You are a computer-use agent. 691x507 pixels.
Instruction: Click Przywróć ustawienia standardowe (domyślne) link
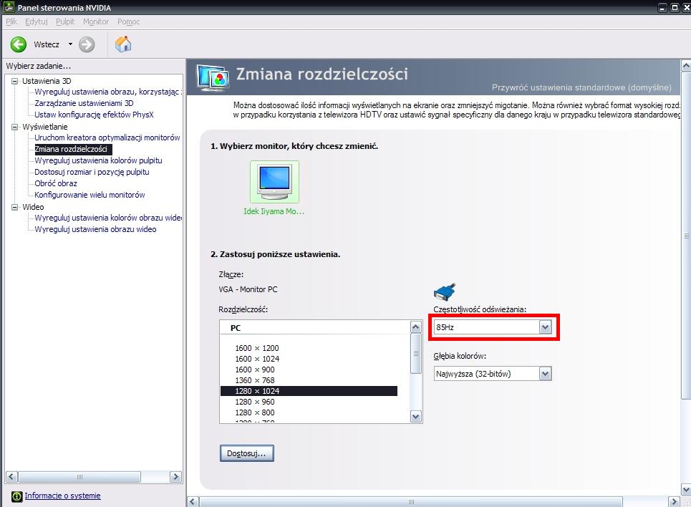pyautogui.click(x=581, y=88)
